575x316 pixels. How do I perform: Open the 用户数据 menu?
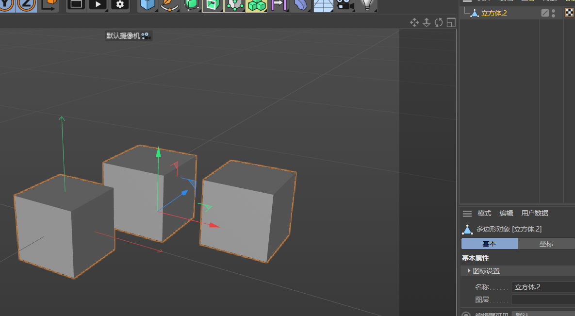point(534,213)
